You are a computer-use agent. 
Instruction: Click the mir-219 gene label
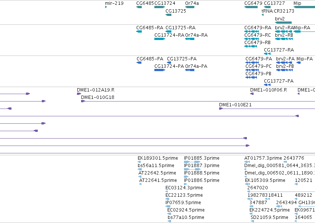point(114,3)
